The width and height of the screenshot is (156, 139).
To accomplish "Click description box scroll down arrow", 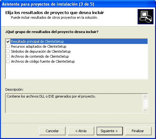I will (x=145, y=110).
